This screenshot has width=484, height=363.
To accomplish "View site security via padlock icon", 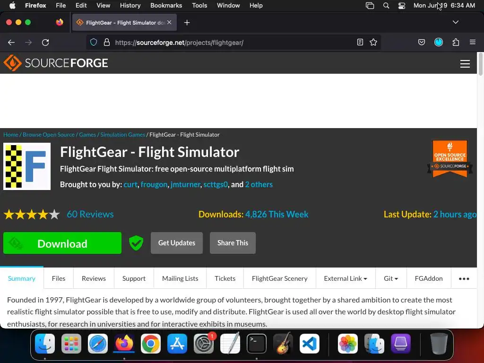I will 107,42.
